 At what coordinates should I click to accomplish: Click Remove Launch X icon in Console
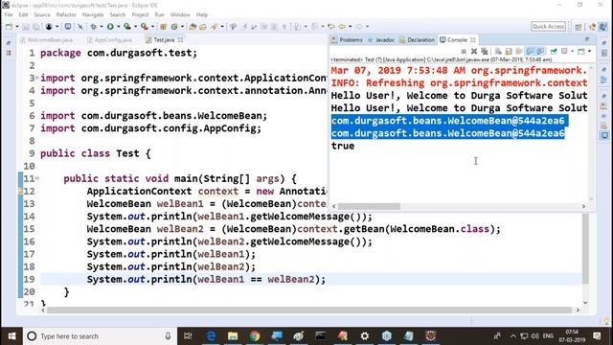474,51
